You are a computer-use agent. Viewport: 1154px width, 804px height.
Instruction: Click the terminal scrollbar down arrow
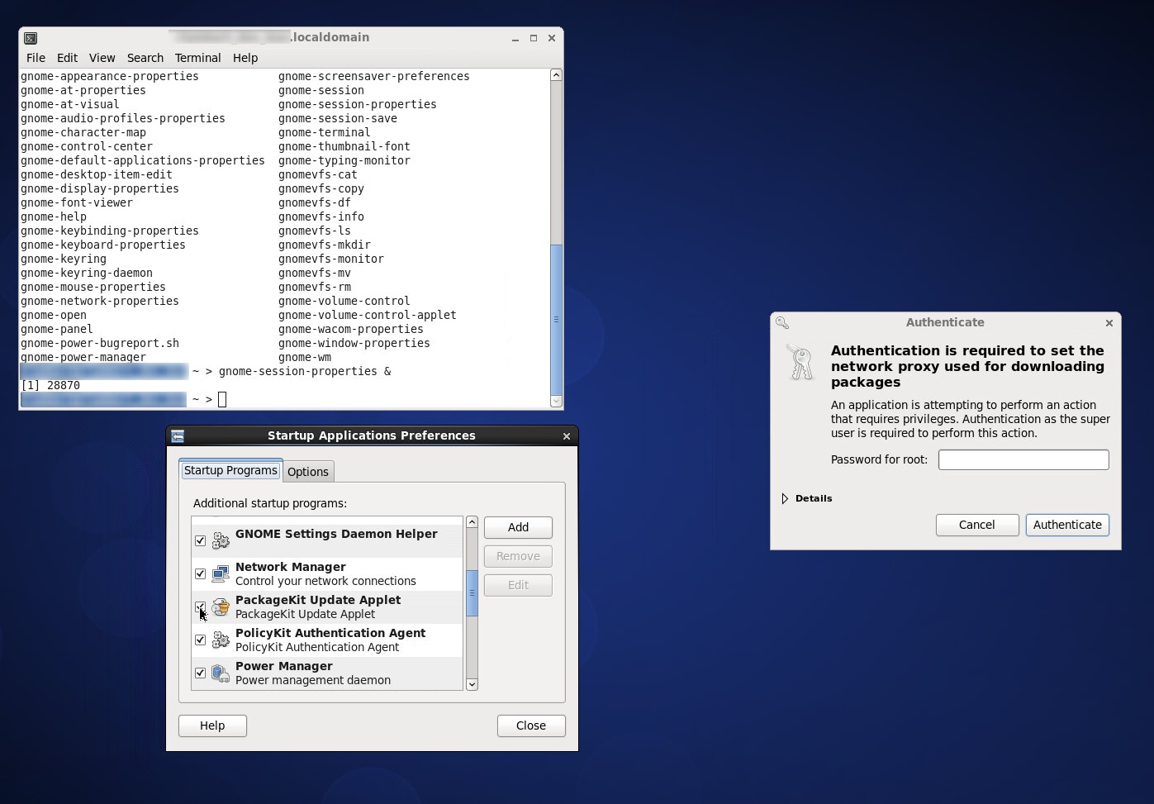click(x=556, y=402)
